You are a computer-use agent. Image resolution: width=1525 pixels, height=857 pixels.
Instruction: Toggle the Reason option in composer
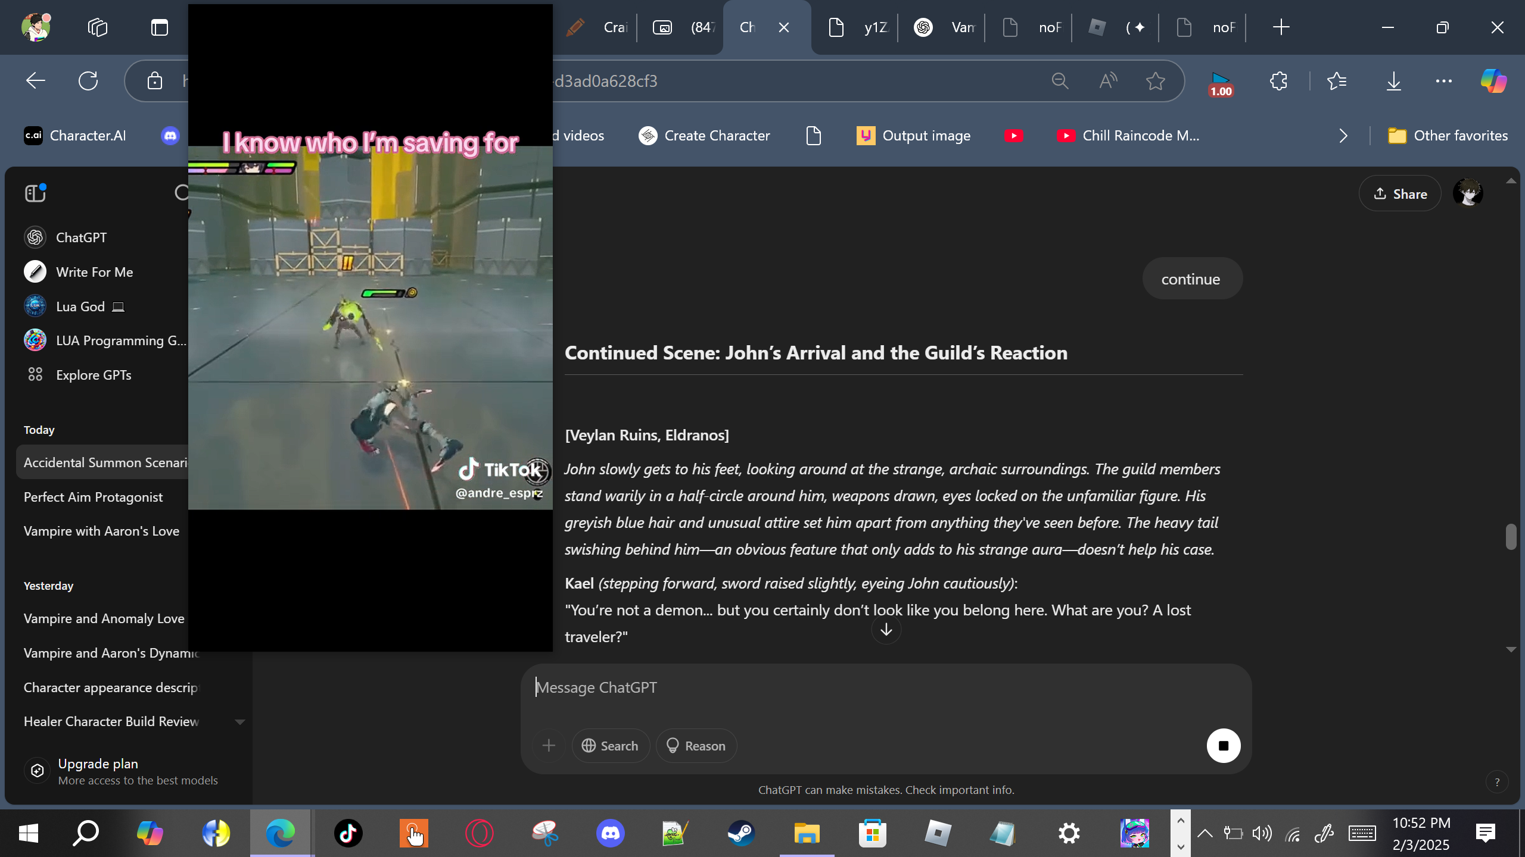pos(696,746)
